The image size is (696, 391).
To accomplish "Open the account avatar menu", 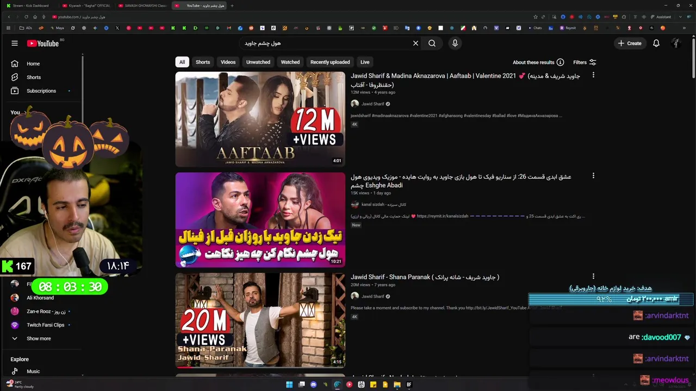I will (x=676, y=43).
